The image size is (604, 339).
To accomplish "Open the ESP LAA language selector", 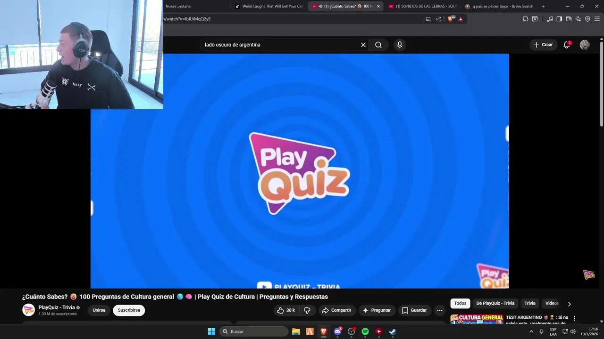I will click(554, 331).
